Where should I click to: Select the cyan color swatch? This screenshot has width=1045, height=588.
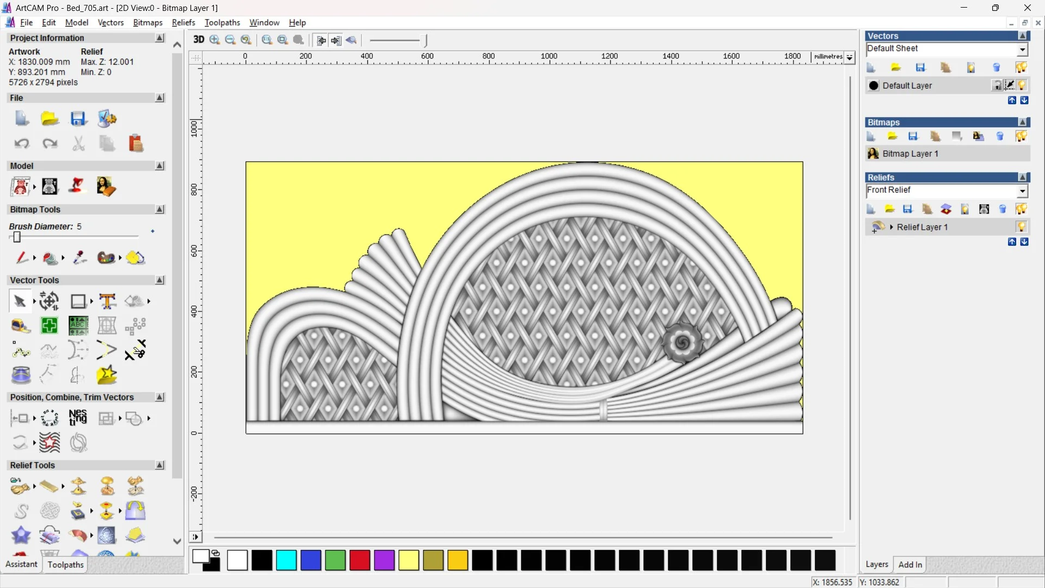[286, 560]
